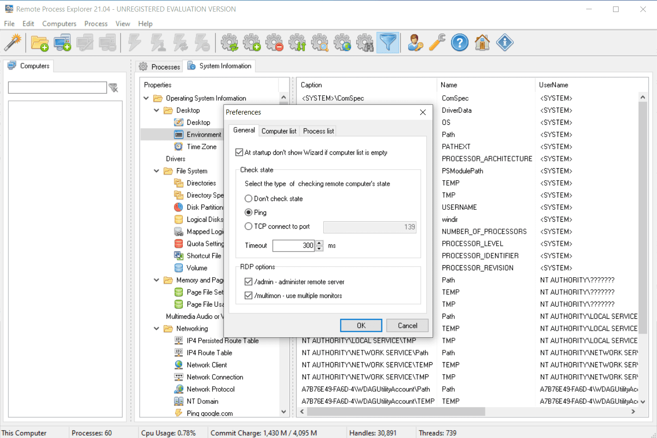Click the gear with globe icon
Screen dimensions: 657x438
tap(342, 43)
